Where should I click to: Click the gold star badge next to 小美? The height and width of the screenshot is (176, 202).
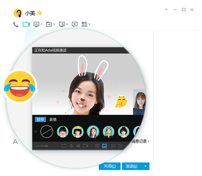point(39,13)
